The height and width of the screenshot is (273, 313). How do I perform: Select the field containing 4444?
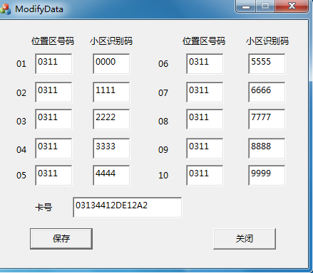click(x=111, y=176)
